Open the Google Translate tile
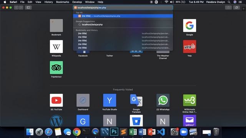 coord(136,100)
